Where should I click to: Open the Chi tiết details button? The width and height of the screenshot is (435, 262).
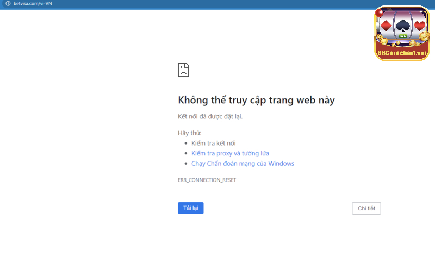click(366, 208)
